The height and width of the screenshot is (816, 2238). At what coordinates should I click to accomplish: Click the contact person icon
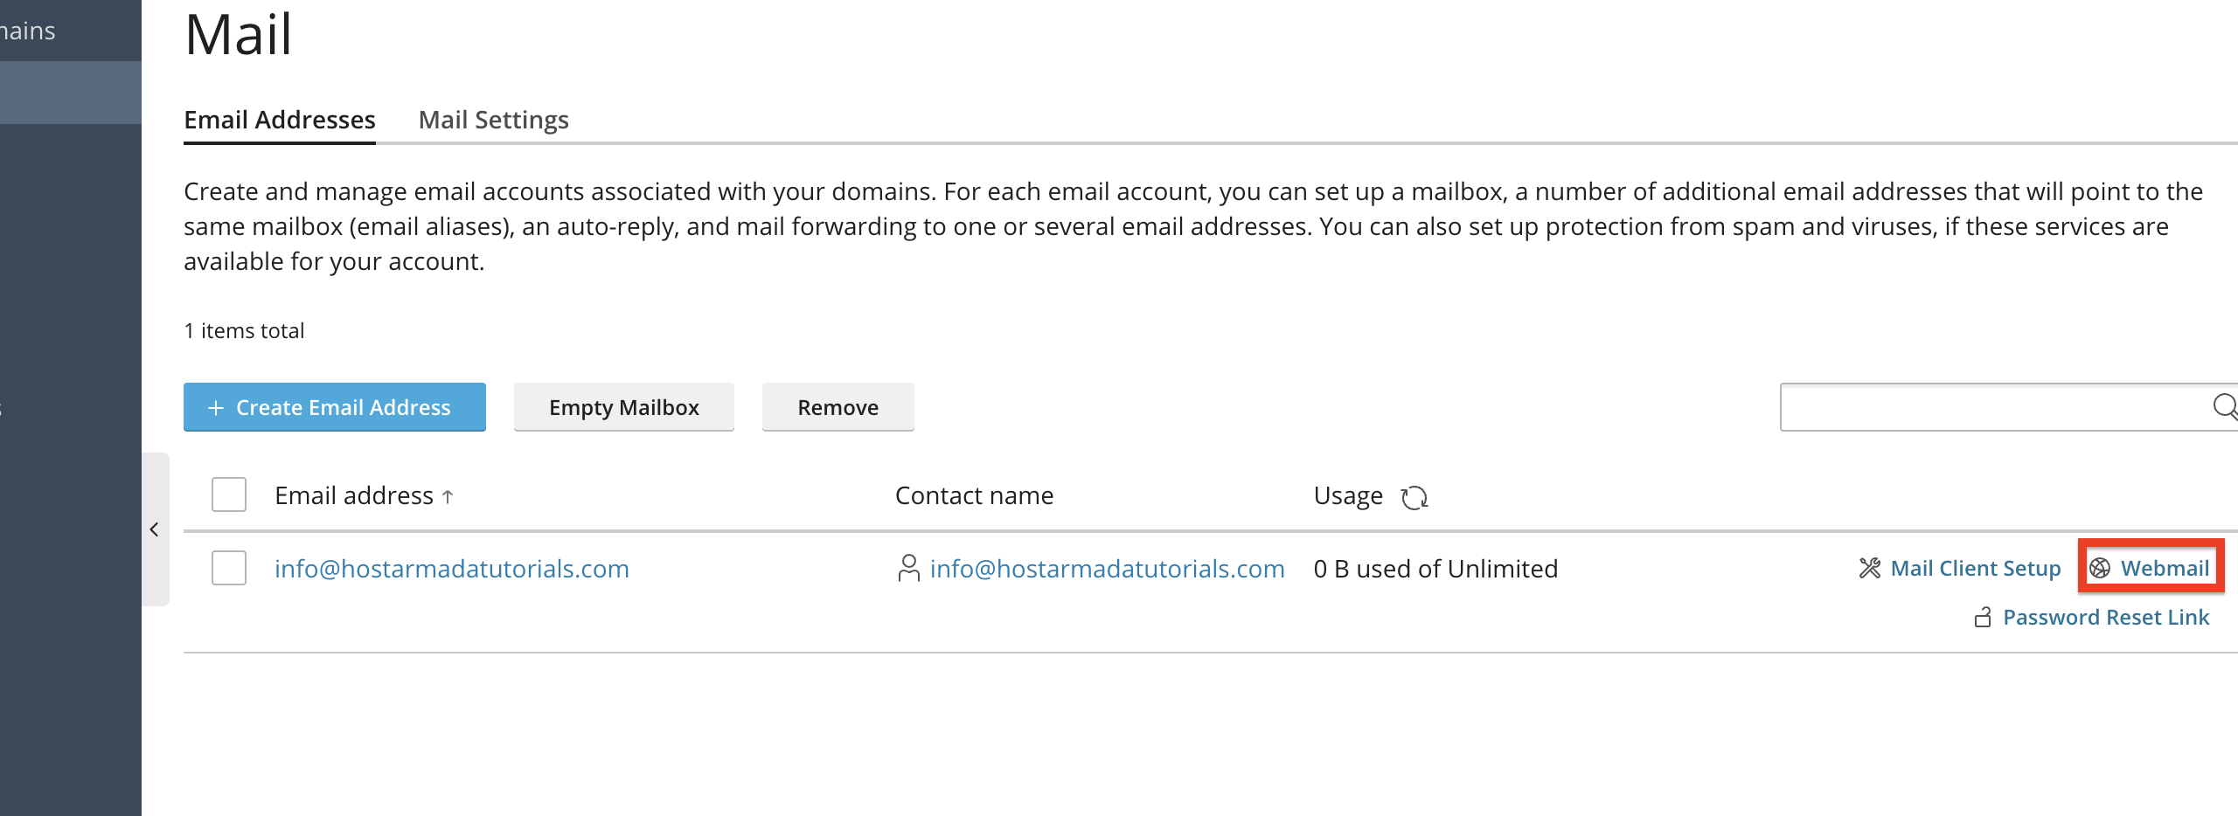click(x=908, y=569)
